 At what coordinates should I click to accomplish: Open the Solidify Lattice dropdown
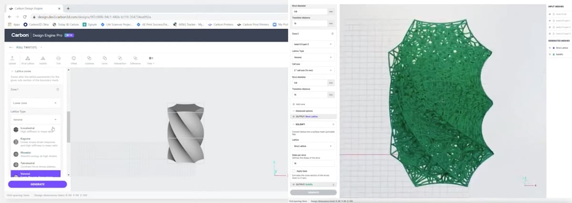[x=313, y=145]
